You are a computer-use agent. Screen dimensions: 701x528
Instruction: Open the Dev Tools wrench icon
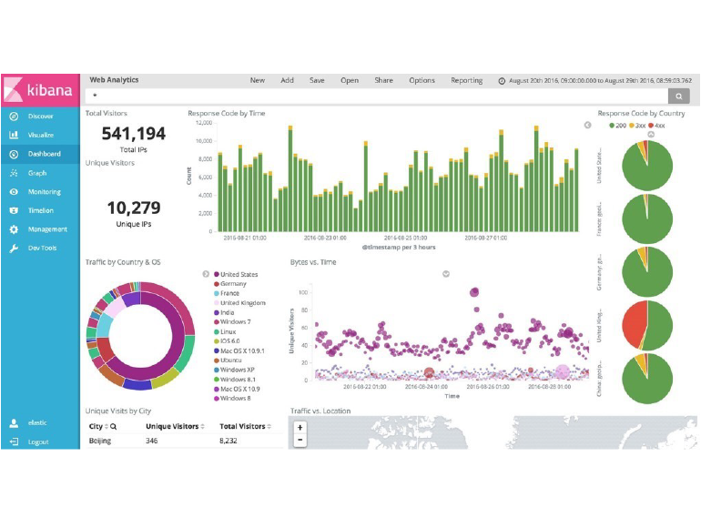point(14,249)
